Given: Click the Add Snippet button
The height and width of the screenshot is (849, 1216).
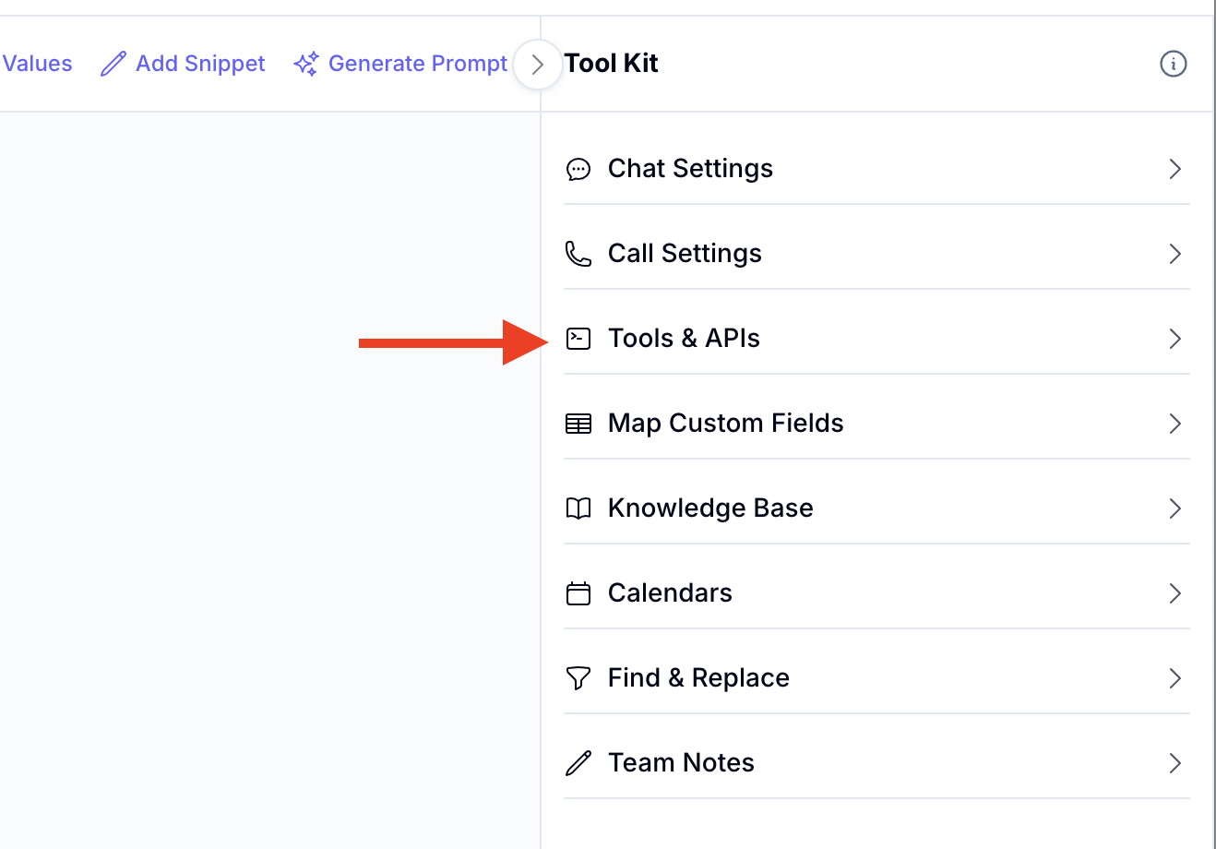Looking at the screenshot, I should 184,64.
